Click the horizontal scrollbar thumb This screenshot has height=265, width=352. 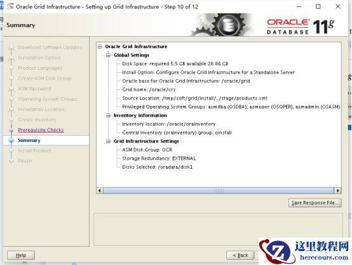(x=219, y=191)
